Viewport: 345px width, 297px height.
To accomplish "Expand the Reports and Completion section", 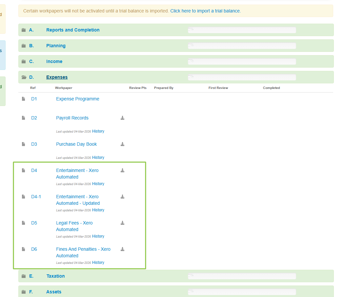I will [73, 30].
